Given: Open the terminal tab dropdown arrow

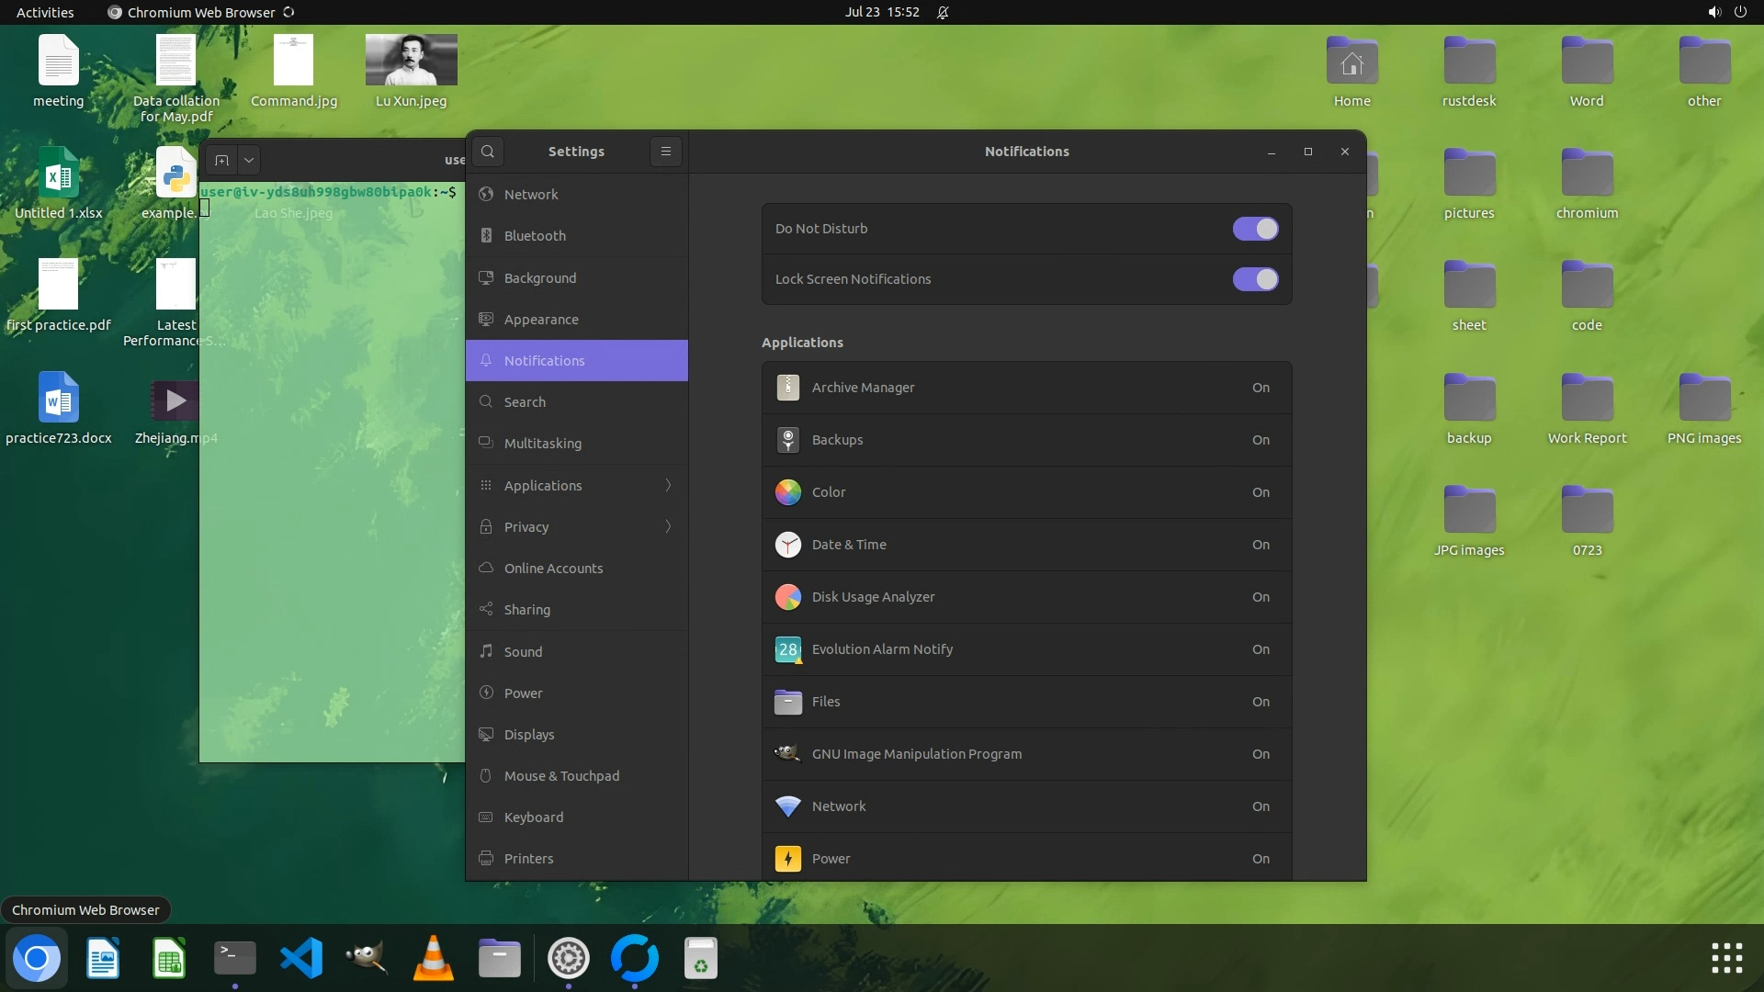Looking at the screenshot, I should (249, 160).
